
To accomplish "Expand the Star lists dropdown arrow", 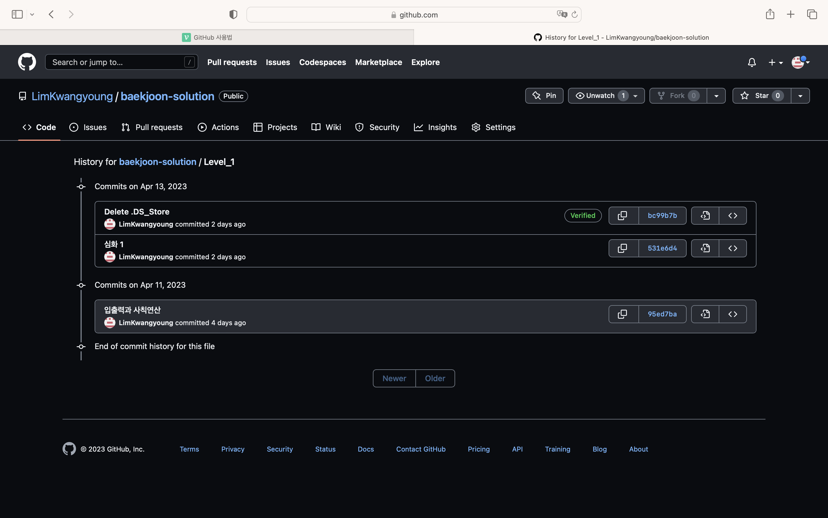I will (x=800, y=96).
